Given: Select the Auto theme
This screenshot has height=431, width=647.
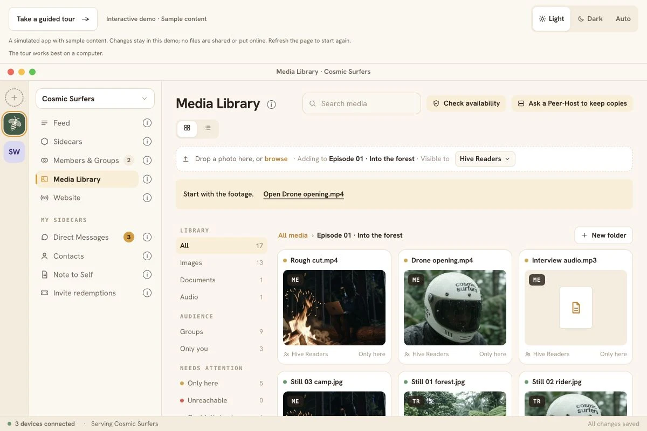Looking at the screenshot, I should (x=623, y=19).
